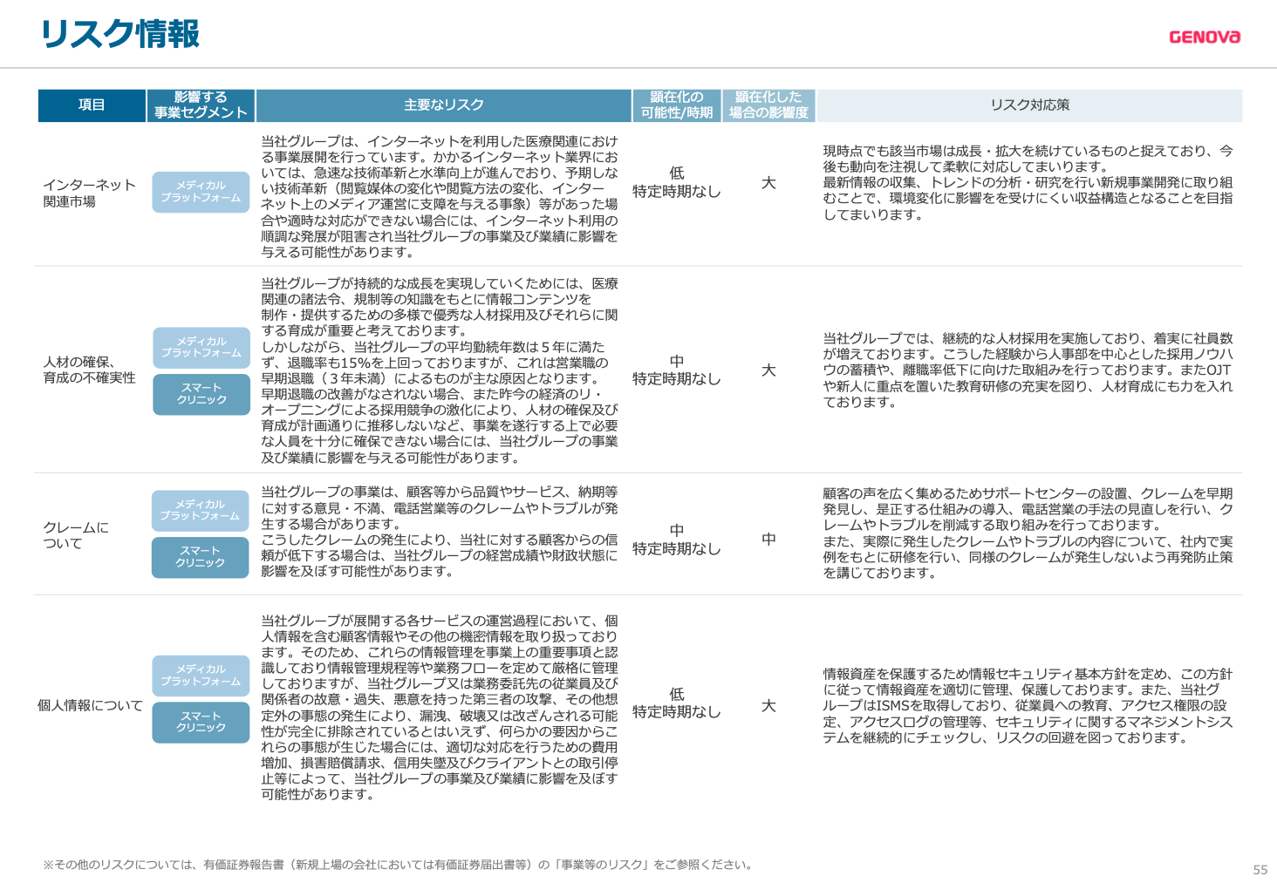
Task: Select the リスク対応策 column header
Action: pyautogui.click(x=1029, y=105)
